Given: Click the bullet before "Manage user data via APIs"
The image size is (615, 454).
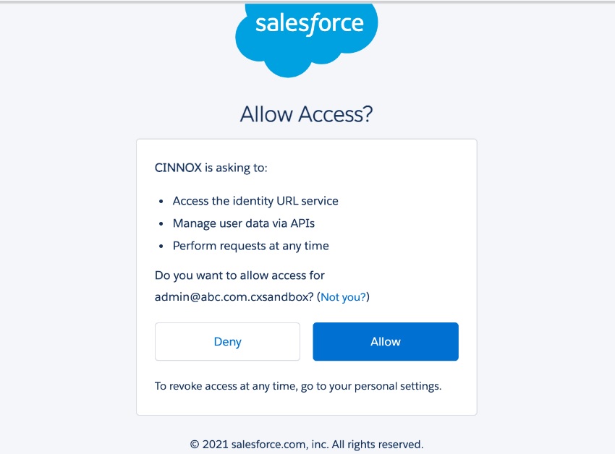Looking at the screenshot, I should [x=161, y=223].
